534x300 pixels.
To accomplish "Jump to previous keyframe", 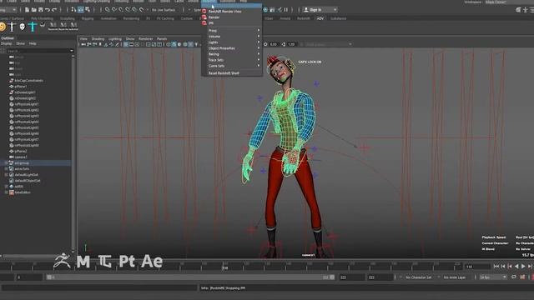I will tap(510, 267).
